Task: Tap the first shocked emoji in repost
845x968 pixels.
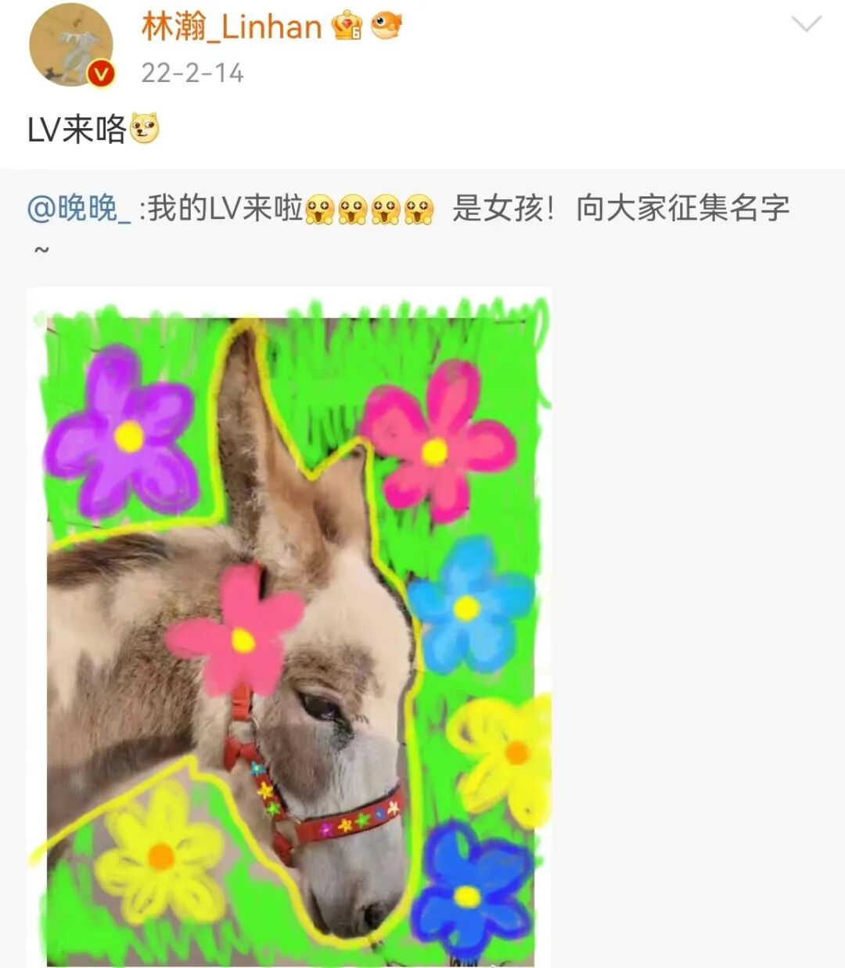Action: (x=320, y=210)
